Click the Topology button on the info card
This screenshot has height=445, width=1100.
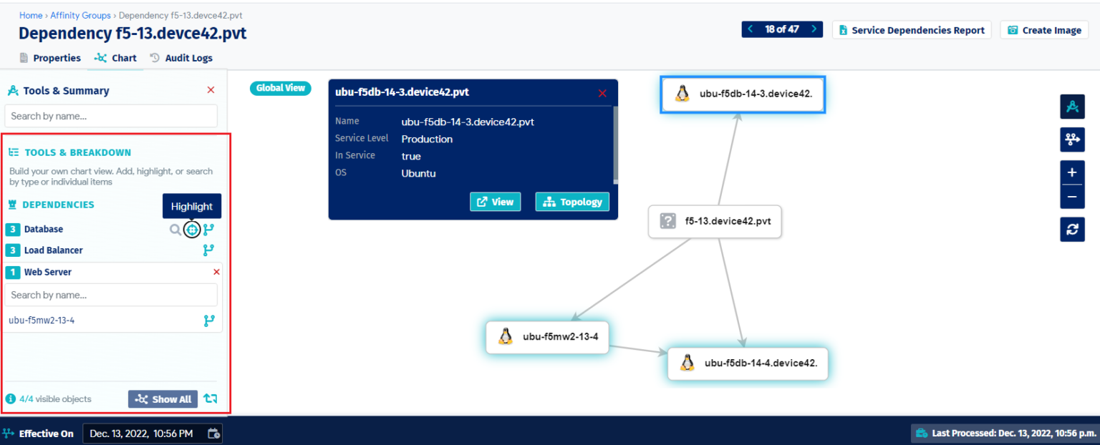coord(571,201)
